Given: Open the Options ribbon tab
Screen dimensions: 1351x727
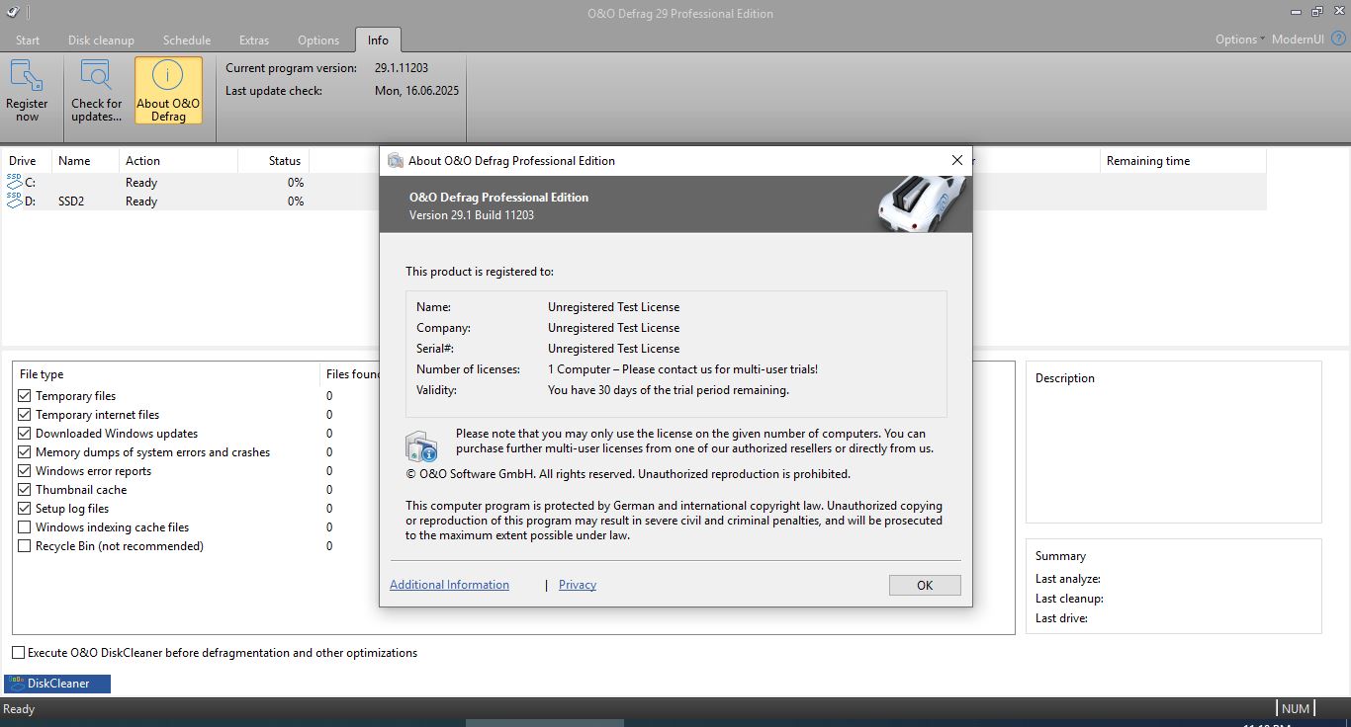Looking at the screenshot, I should (318, 40).
